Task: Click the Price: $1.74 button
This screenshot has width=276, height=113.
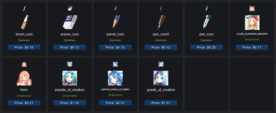Action: [70, 103]
